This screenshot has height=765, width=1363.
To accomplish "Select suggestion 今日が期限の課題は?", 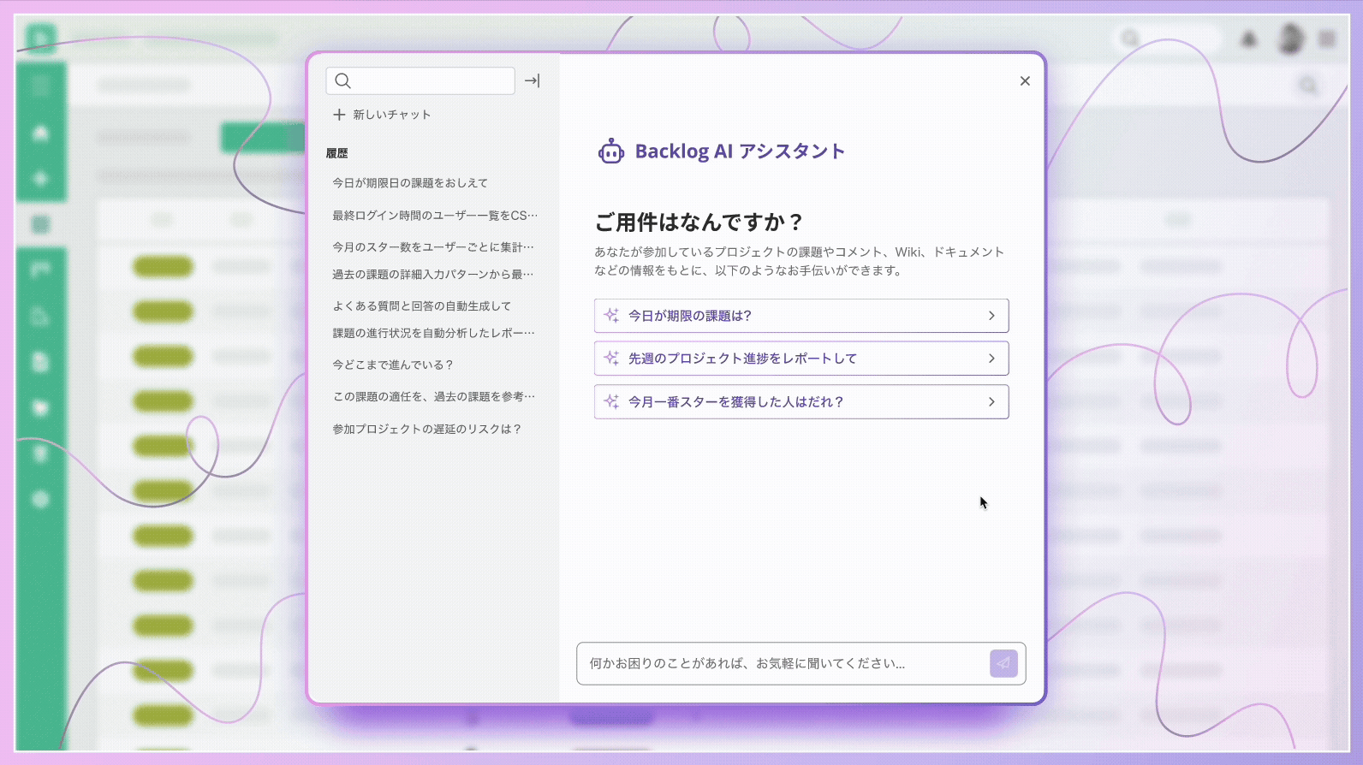I will (x=801, y=316).
